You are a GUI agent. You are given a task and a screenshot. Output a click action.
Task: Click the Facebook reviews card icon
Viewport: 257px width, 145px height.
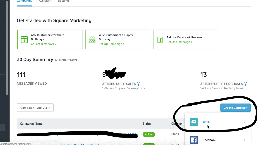point(160,40)
